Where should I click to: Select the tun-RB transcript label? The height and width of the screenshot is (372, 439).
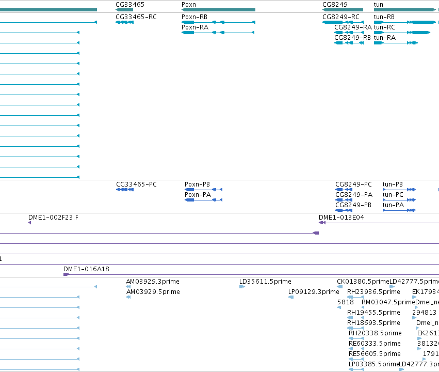point(384,17)
